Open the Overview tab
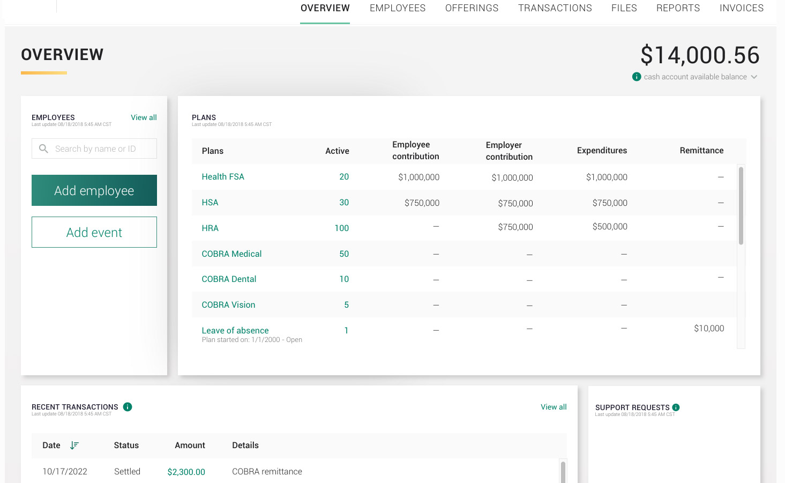 325,8
